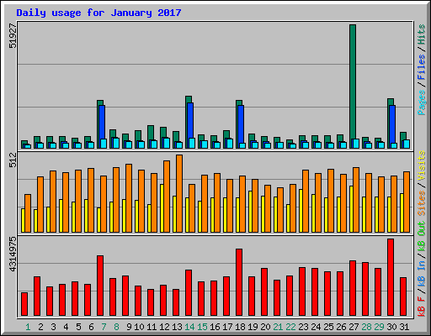The width and height of the screenshot is (431, 336).
Task: Click the tallest orange Sites bar on day 13
Action: 179,193
